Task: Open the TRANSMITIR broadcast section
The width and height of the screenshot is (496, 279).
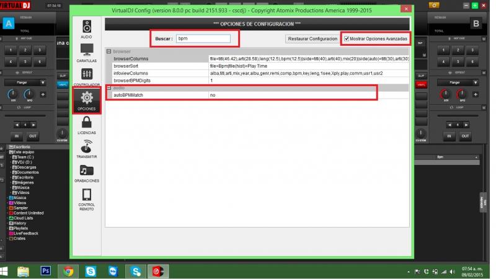Action: (x=87, y=149)
